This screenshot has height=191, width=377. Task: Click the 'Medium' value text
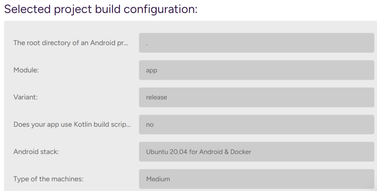158,179
